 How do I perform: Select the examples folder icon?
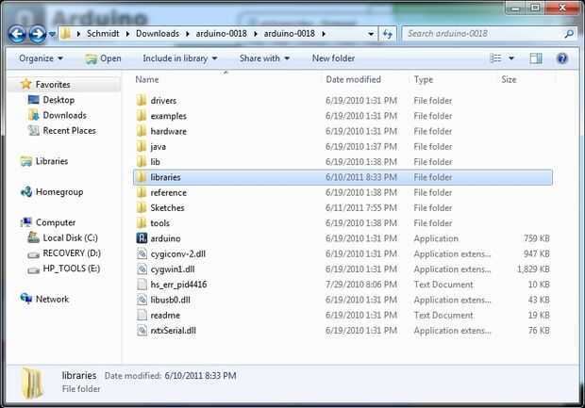click(142, 116)
